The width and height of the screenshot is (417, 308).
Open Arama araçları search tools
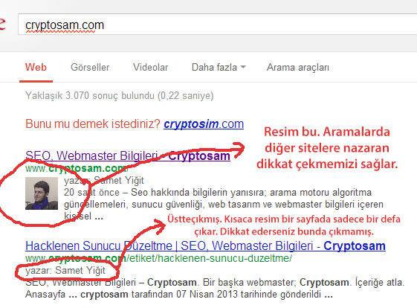[x=298, y=68]
